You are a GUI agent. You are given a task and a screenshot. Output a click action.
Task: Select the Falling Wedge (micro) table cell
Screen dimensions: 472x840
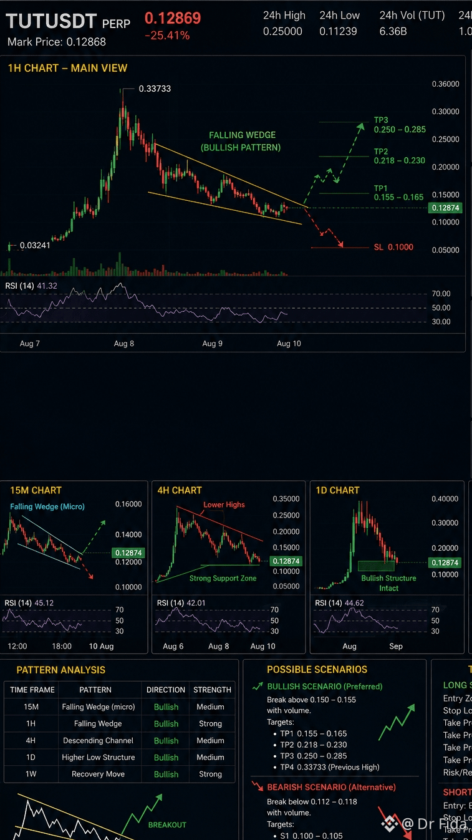click(99, 707)
